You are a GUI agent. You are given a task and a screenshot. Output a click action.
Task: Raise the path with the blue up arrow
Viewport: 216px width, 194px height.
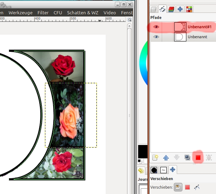coord(166,158)
